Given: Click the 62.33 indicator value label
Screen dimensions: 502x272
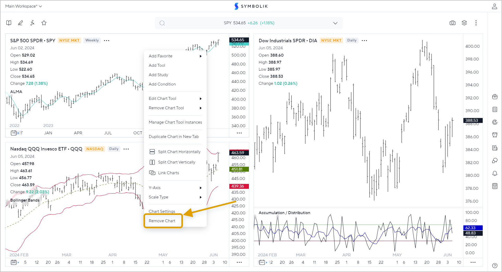Looking at the screenshot, I should (473, 228).
